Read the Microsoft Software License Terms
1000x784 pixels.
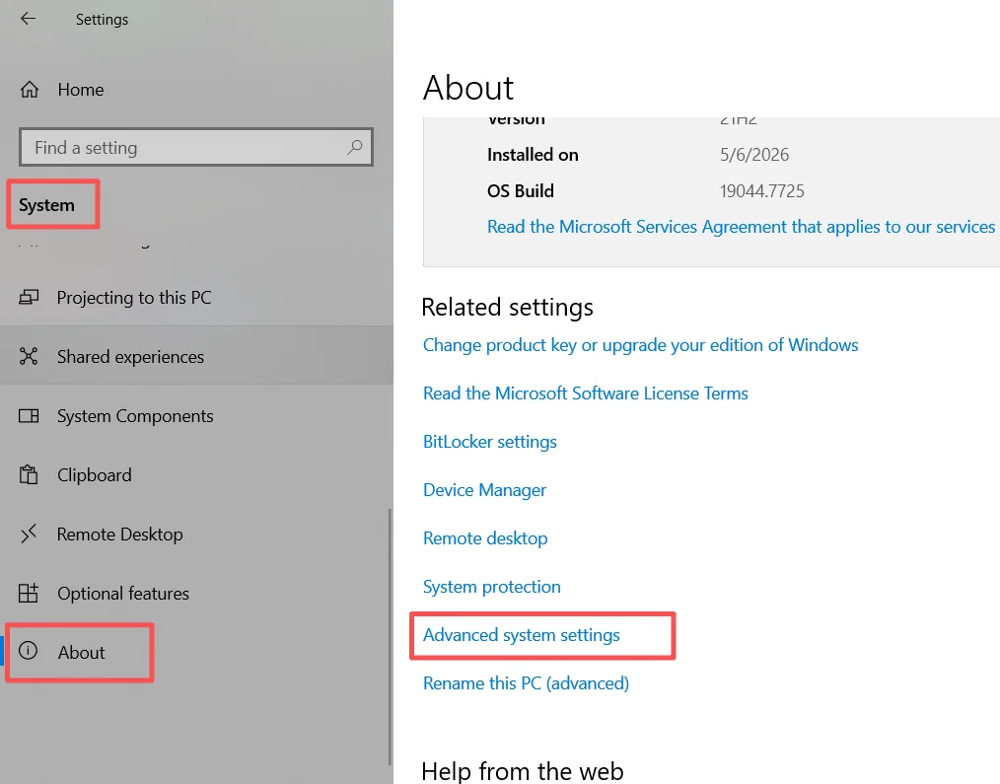pos(586,392)
